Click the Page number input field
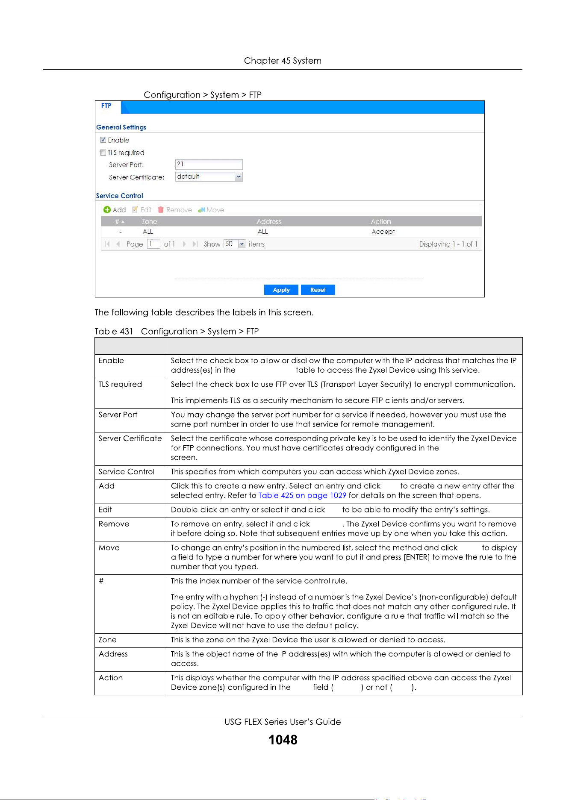Screen dimensions: 566x800 pos(153,244)
